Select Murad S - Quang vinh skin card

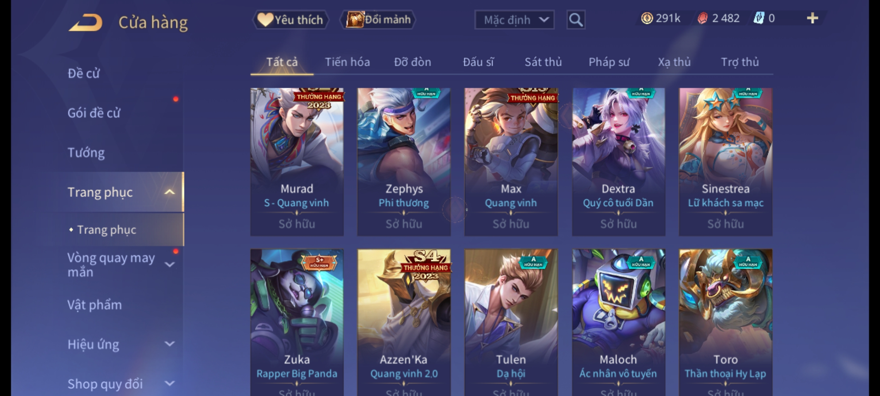(297, 162)
